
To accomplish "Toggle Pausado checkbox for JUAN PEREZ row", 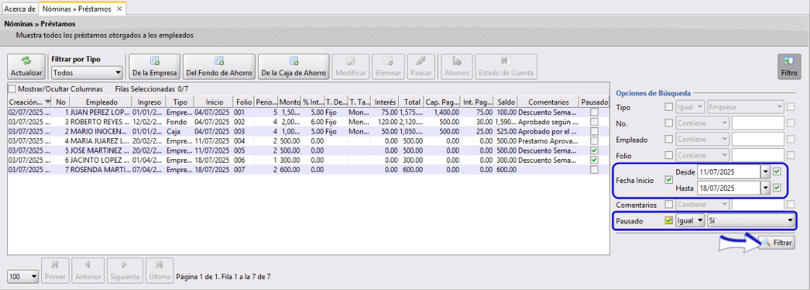I will click(594, 112).
